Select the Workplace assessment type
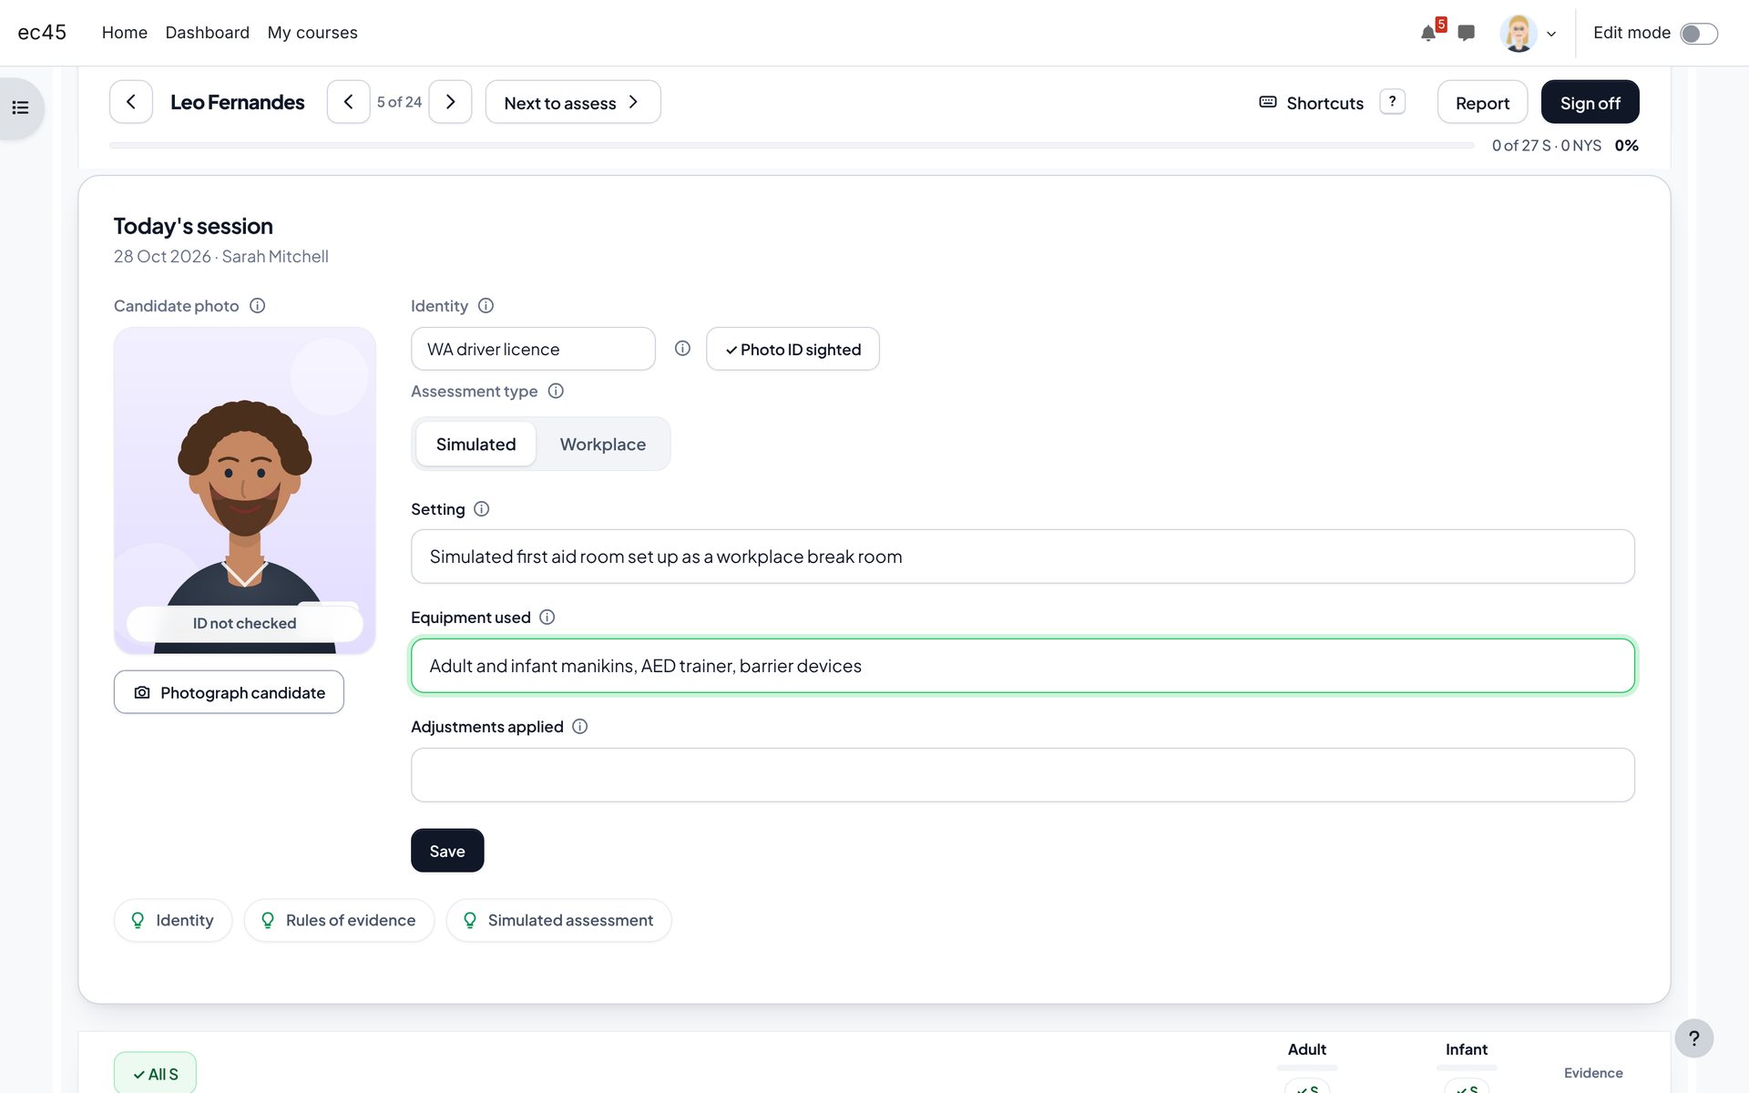Image resolution: width=1749 pixels, height=1093 pixels. pyautogui.click(x=603, y=444)
